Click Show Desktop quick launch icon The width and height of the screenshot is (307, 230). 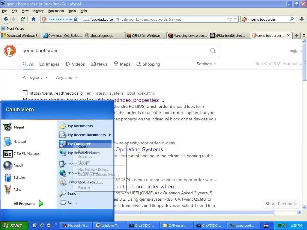pos(35,226)
